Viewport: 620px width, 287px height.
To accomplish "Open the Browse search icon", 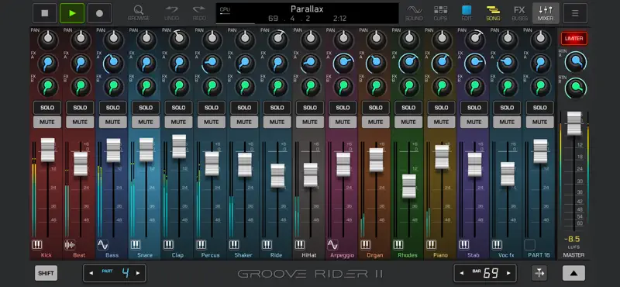I will point(139,13).
